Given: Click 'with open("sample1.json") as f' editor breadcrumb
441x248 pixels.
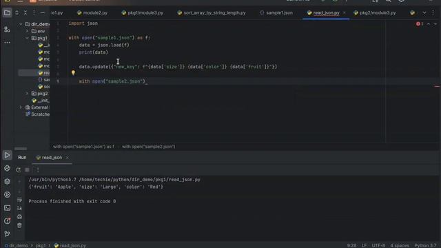Looking at the screenshot, I should 83,147.
